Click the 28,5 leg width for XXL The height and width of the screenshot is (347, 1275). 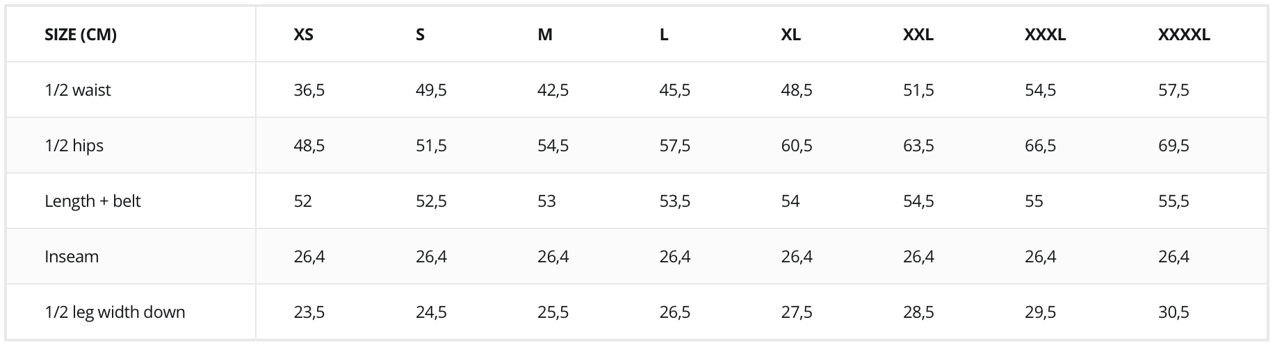coord(918,312)
